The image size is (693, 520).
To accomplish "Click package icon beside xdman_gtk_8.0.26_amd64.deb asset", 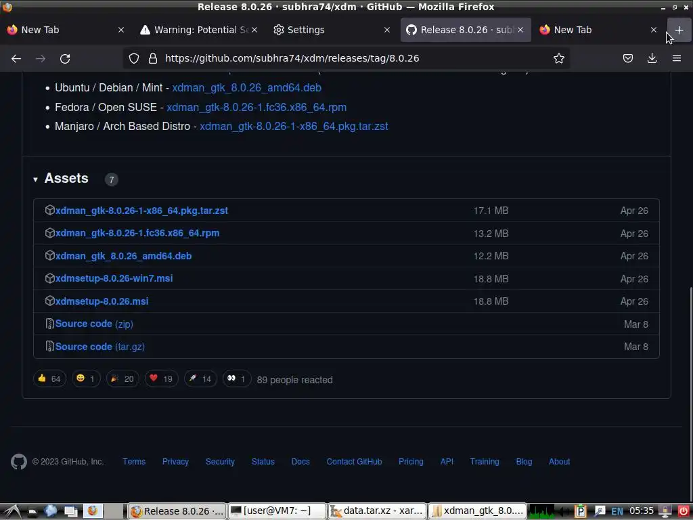I will click(x=50, y=255).
